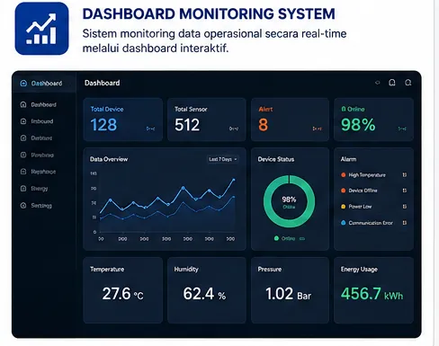Image resolution: width=439 pixels, height=346 pixels.
Task: Click the DASHBOARD MONITORING SYSTEM heading
Action: [x=209, y=13]
